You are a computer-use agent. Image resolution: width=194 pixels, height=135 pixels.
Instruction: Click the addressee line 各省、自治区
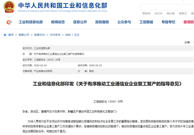(x=70, y=112)
